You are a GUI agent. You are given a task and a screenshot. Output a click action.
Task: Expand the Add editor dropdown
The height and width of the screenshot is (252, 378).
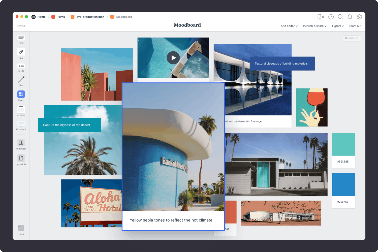coord(289,26)
